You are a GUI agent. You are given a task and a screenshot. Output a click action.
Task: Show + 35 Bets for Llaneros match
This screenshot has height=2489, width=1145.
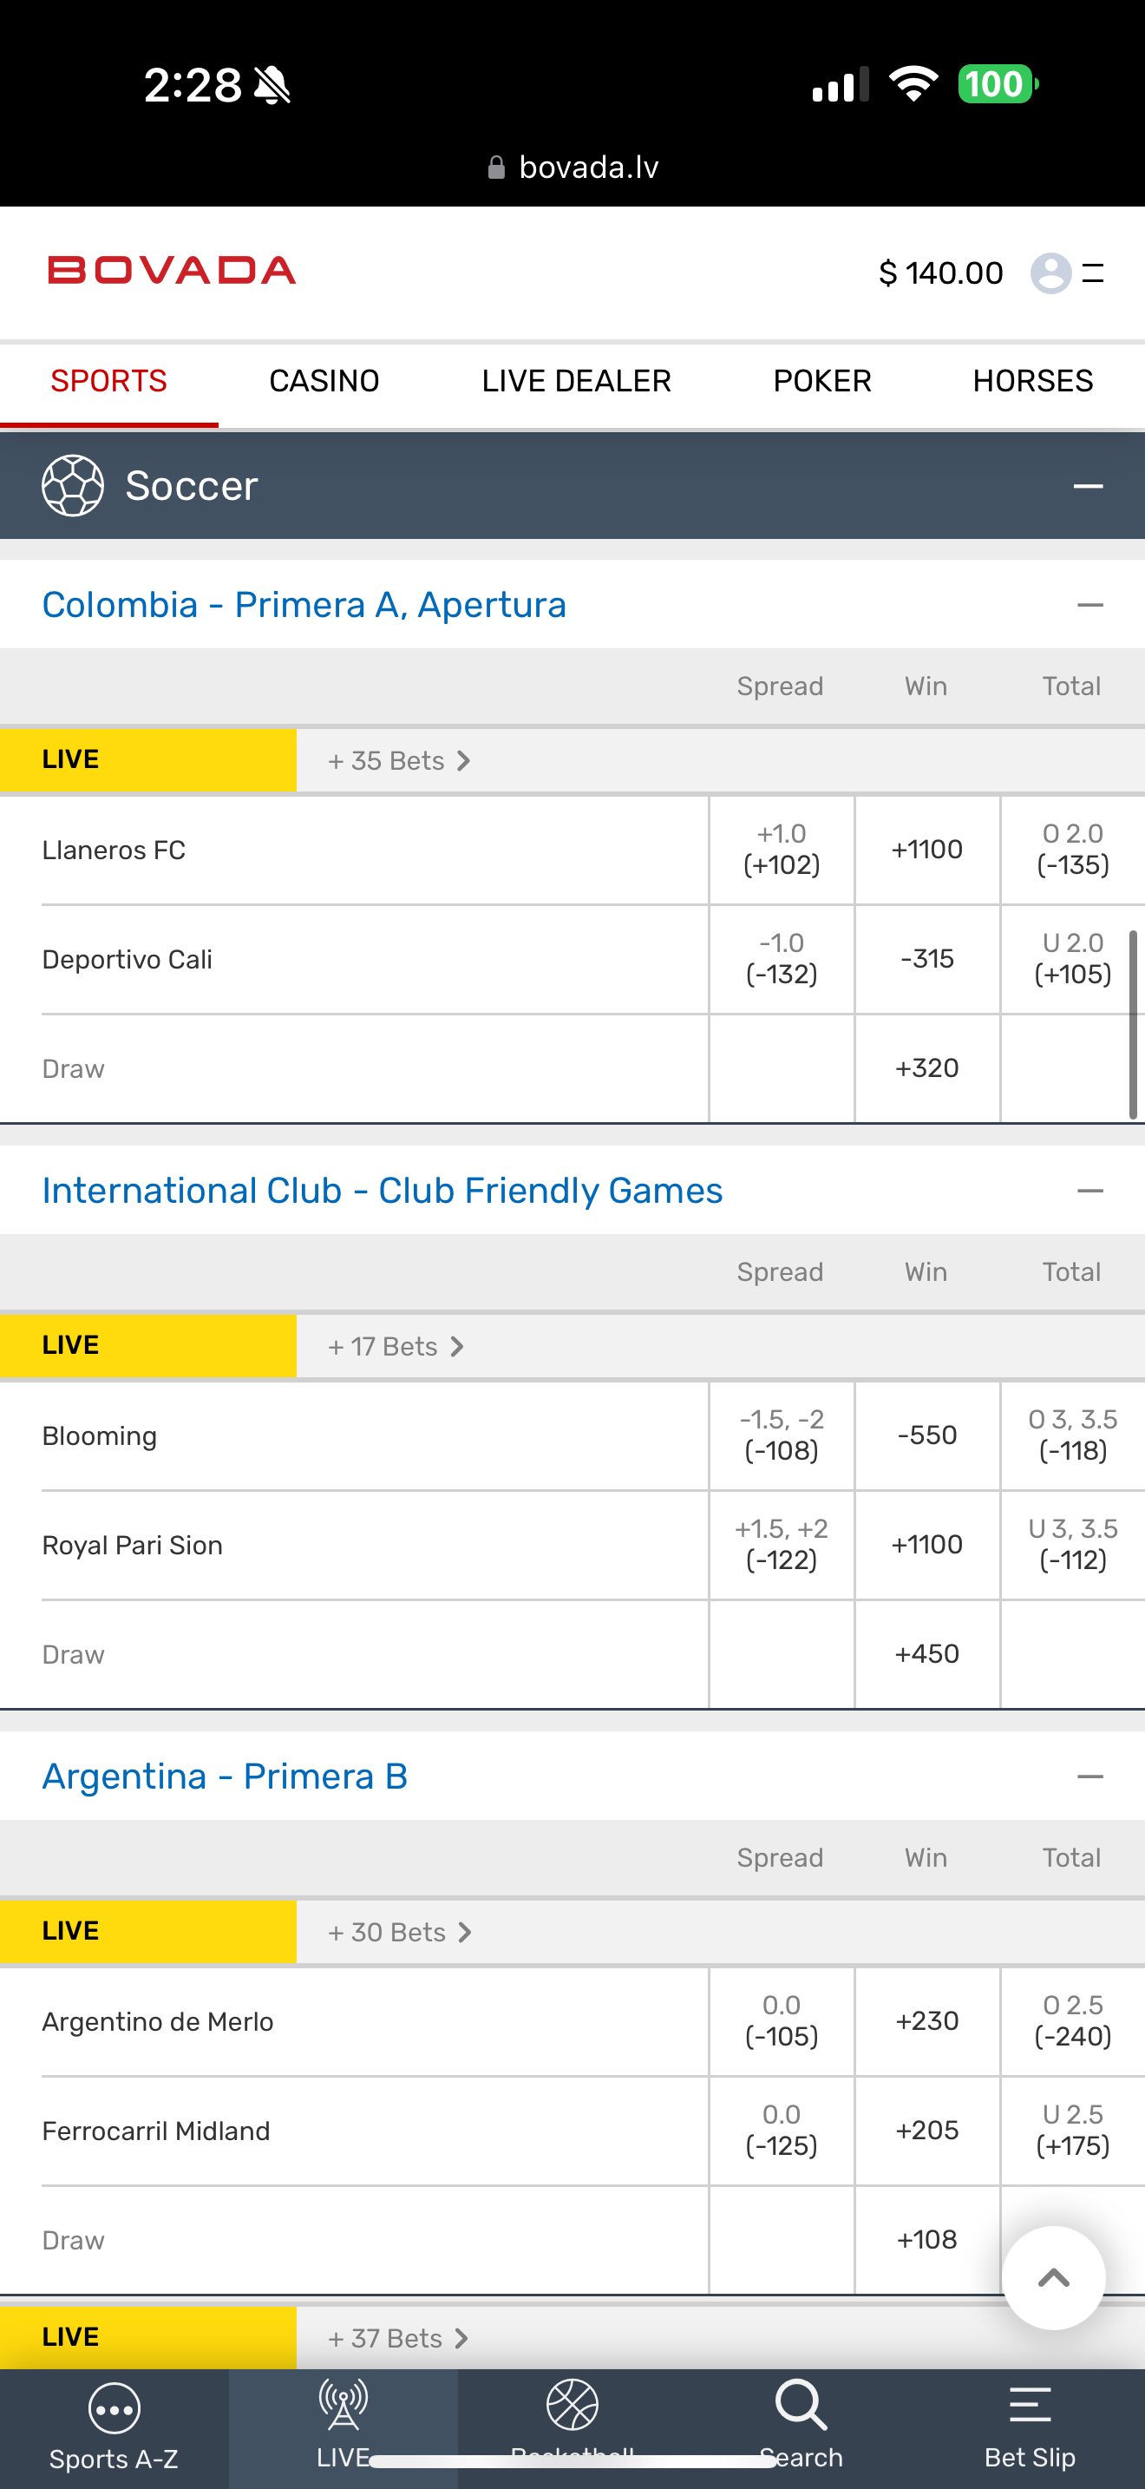(399, 761)
